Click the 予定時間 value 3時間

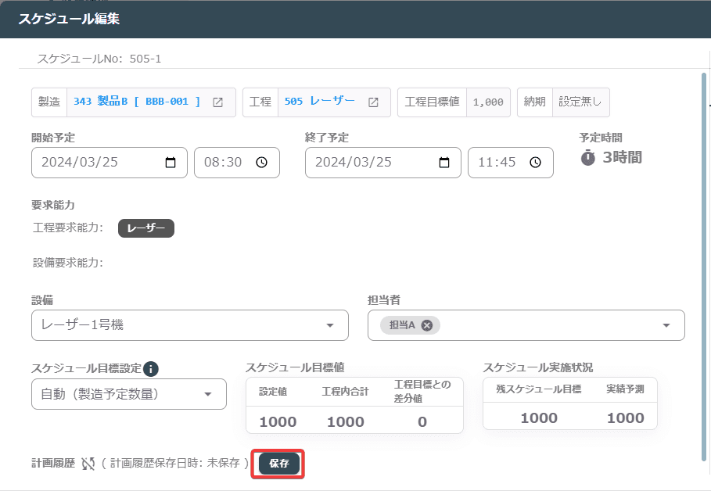click(622, 157)
